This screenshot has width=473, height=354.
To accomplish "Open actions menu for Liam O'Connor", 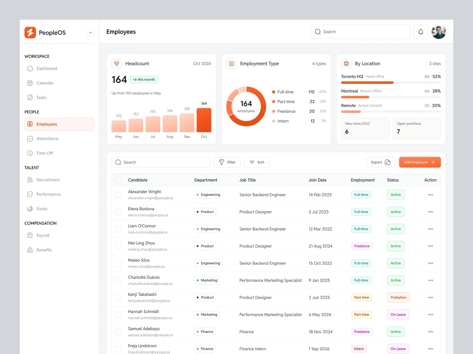I will click(x=431, y=229).
